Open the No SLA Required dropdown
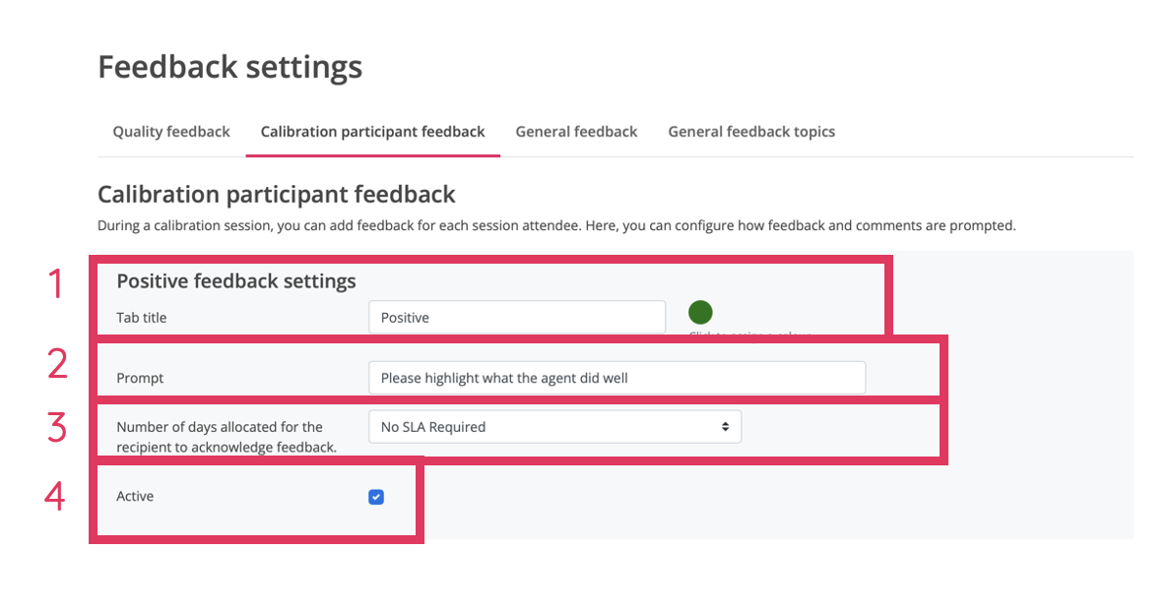 [x=554, y=427]
